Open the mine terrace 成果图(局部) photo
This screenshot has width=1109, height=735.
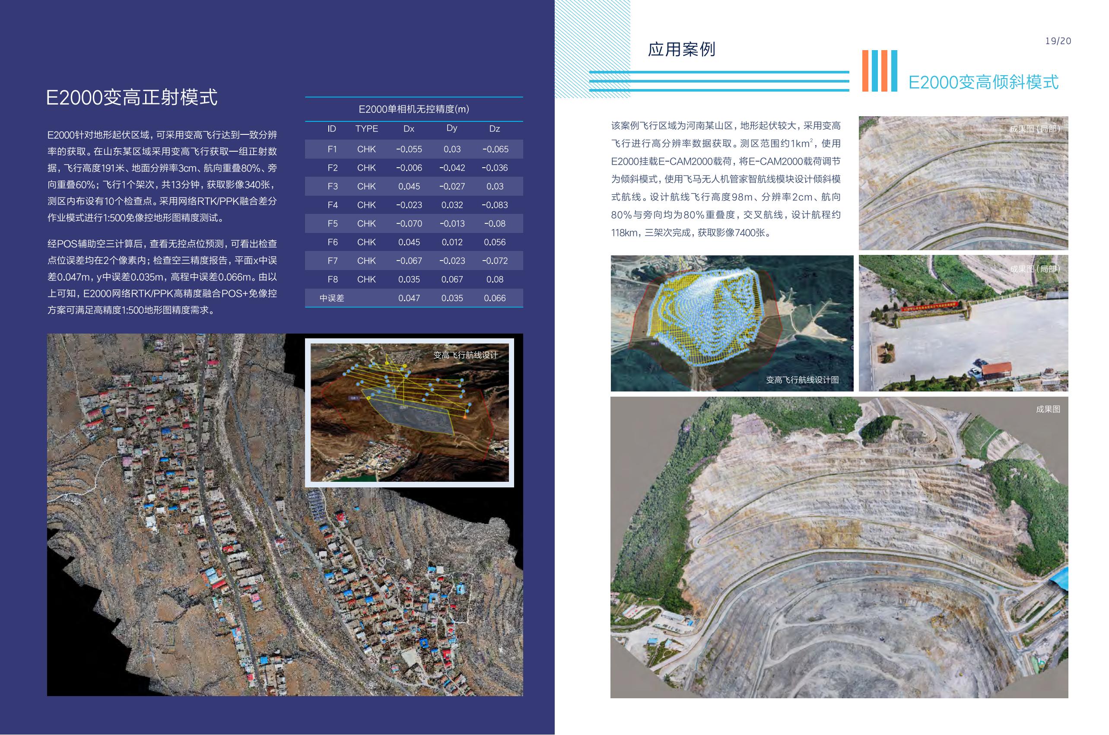(x=963, y=183)
